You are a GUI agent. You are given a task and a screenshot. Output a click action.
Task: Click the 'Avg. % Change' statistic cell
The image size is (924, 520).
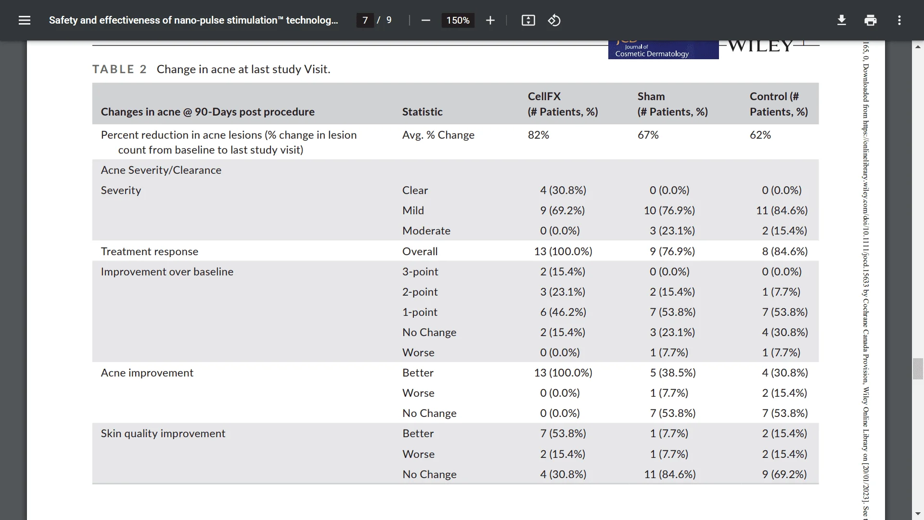[438, 135]
